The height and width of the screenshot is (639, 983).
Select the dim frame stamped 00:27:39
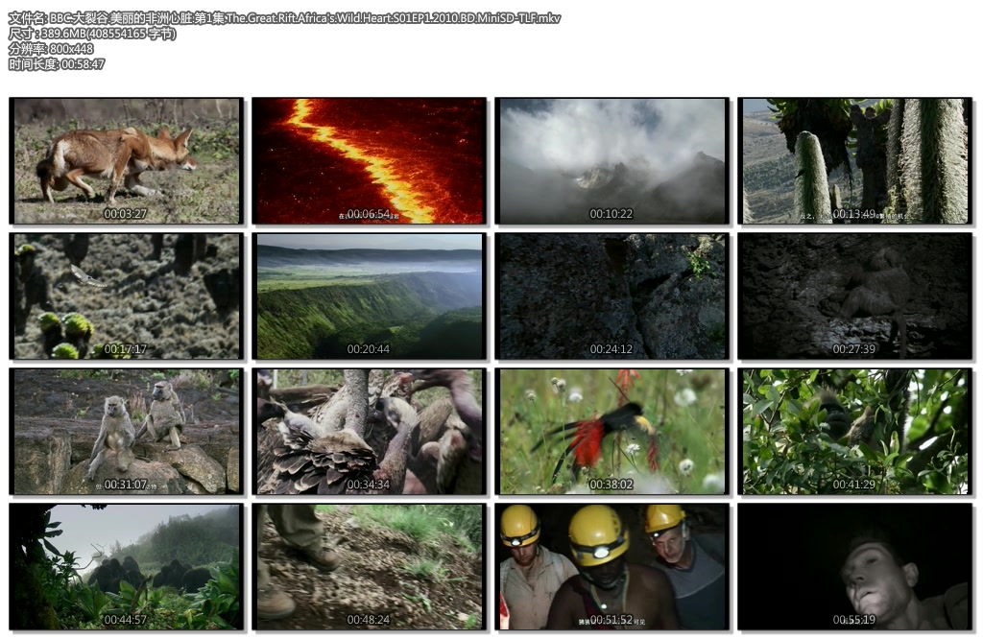coord(854,296)
